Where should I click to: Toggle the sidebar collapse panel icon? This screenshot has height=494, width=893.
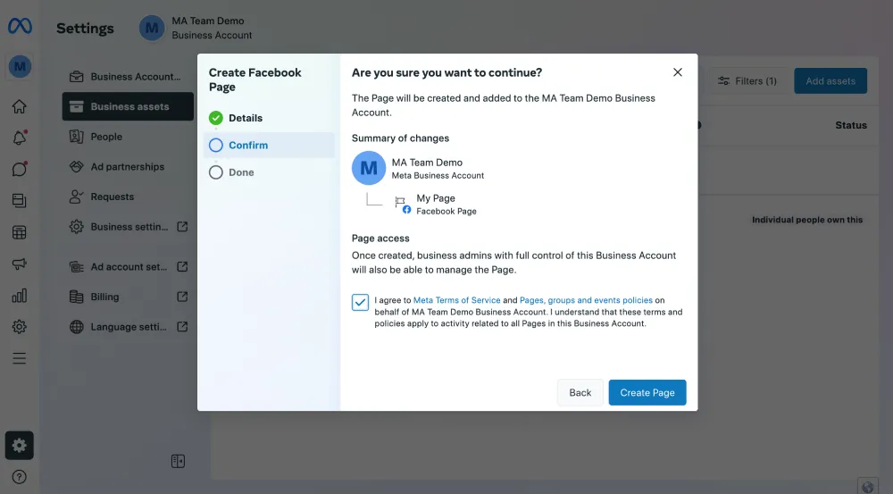point(178,461)
